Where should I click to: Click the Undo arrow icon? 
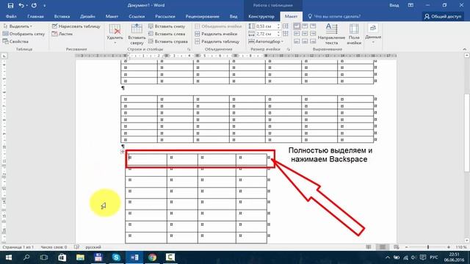coord(21,5)
